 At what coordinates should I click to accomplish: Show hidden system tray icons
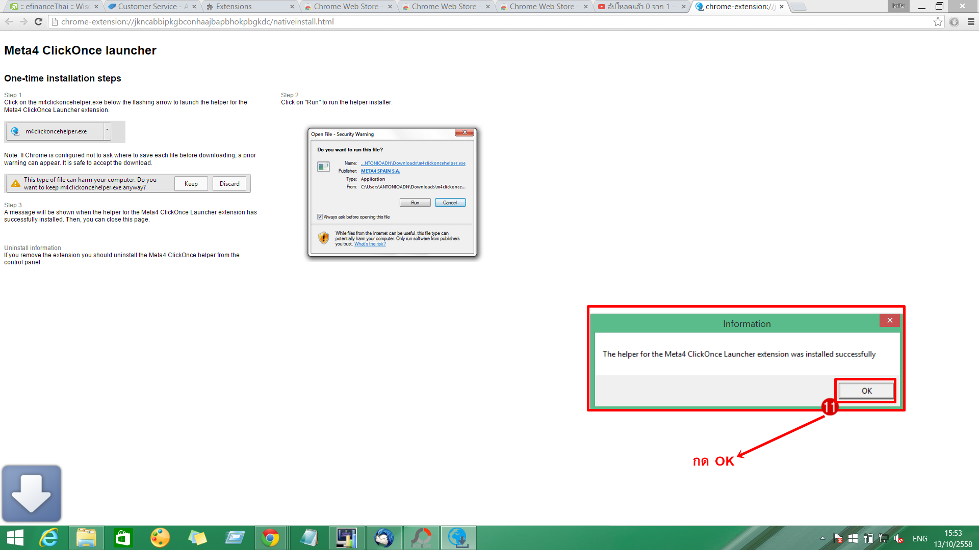coord(822,538)
